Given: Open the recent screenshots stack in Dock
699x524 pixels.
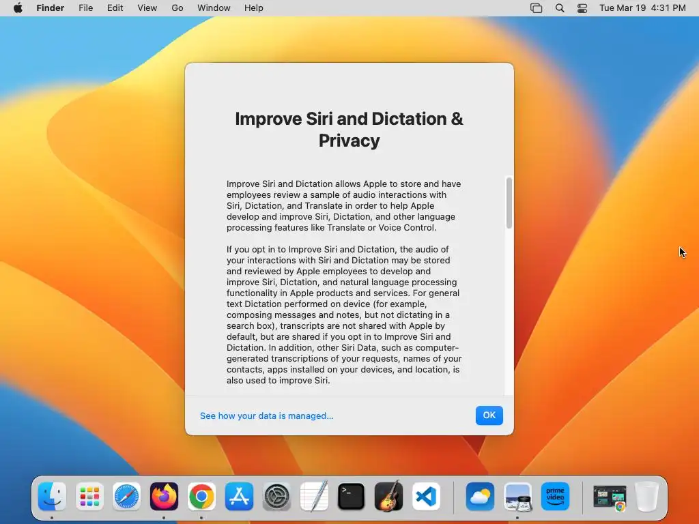Looking at the screenshot, I should tap(610, 497).
